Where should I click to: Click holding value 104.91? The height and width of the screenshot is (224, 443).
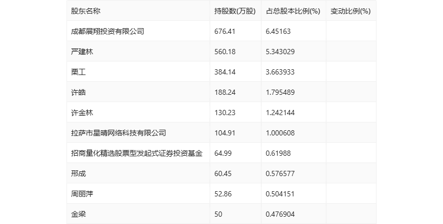click(225, 133)
